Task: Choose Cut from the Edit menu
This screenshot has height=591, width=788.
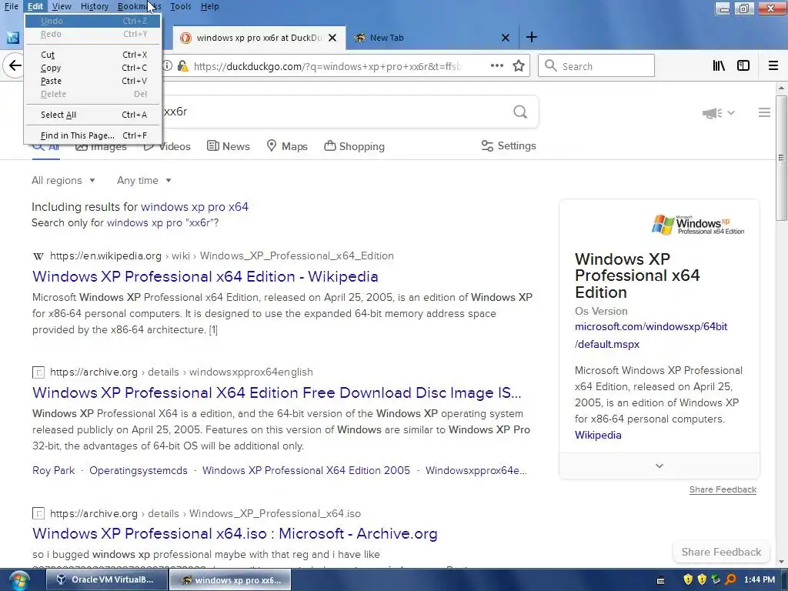Action: pos(93,55)
